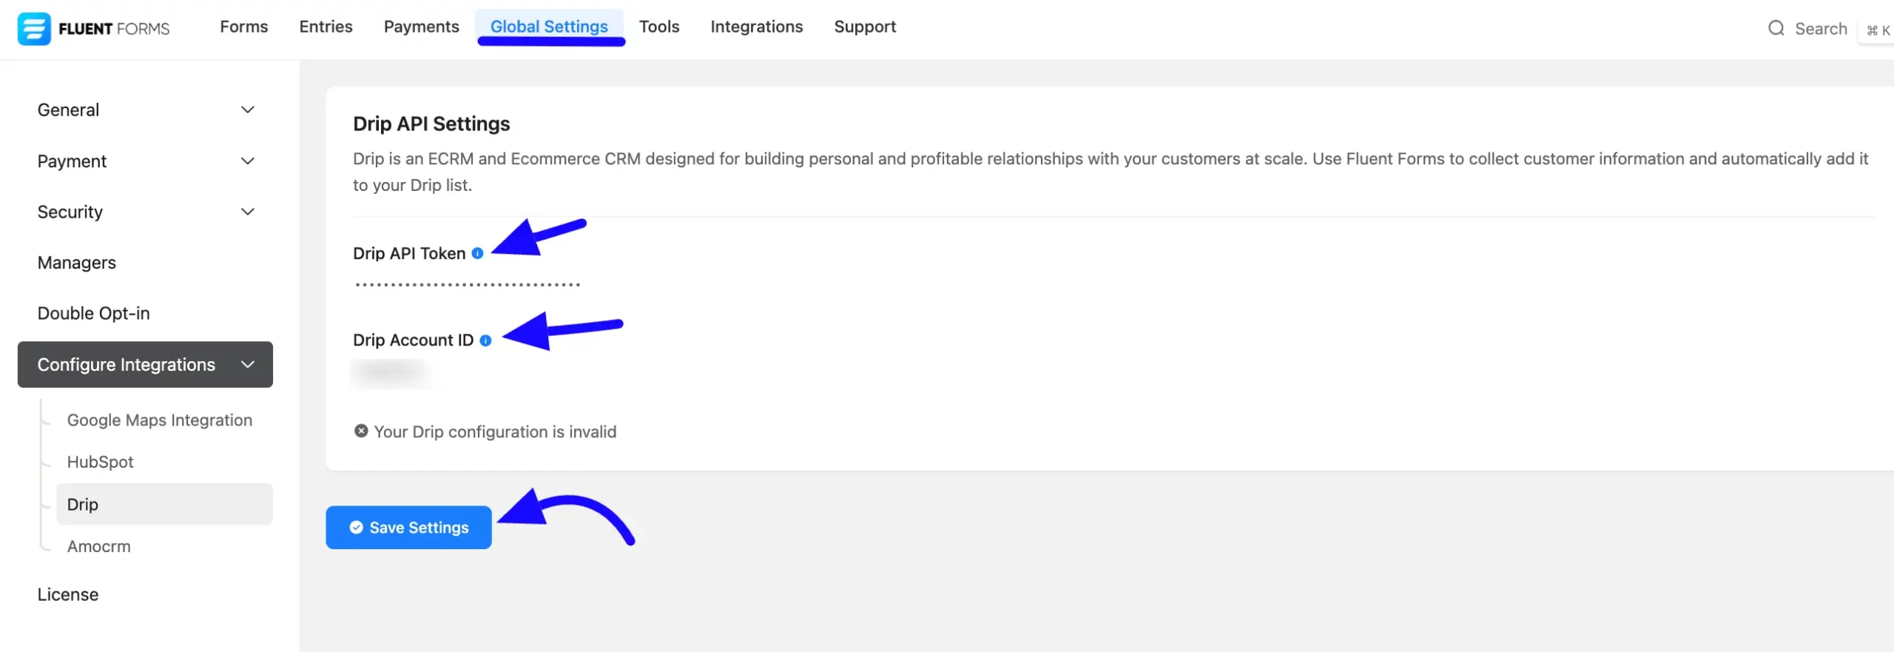Viewport: 1894px width, 652px height.
Task: Click the invalid configuration error icon
Action: coord(361,431)
